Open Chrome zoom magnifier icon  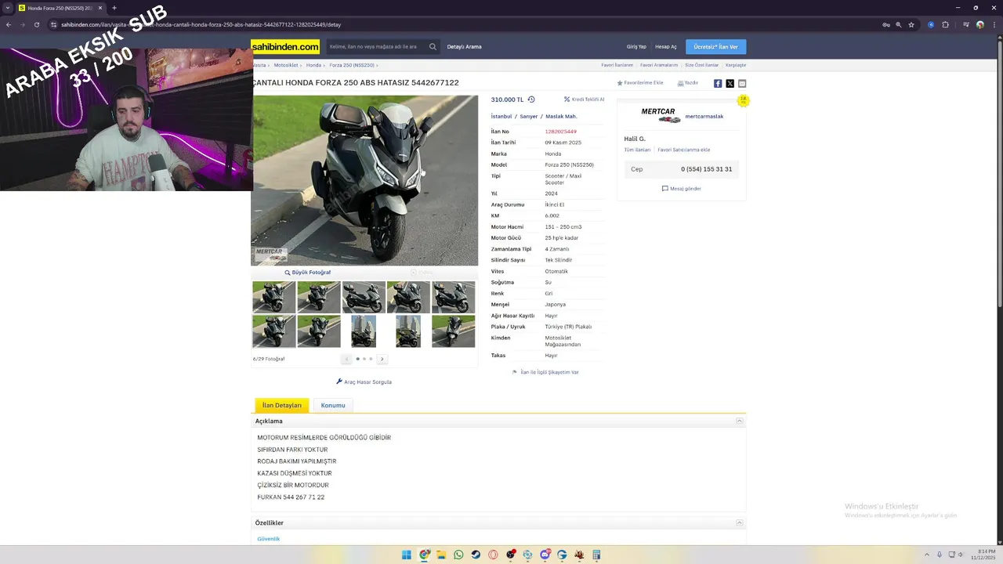[x=899, y=24]
